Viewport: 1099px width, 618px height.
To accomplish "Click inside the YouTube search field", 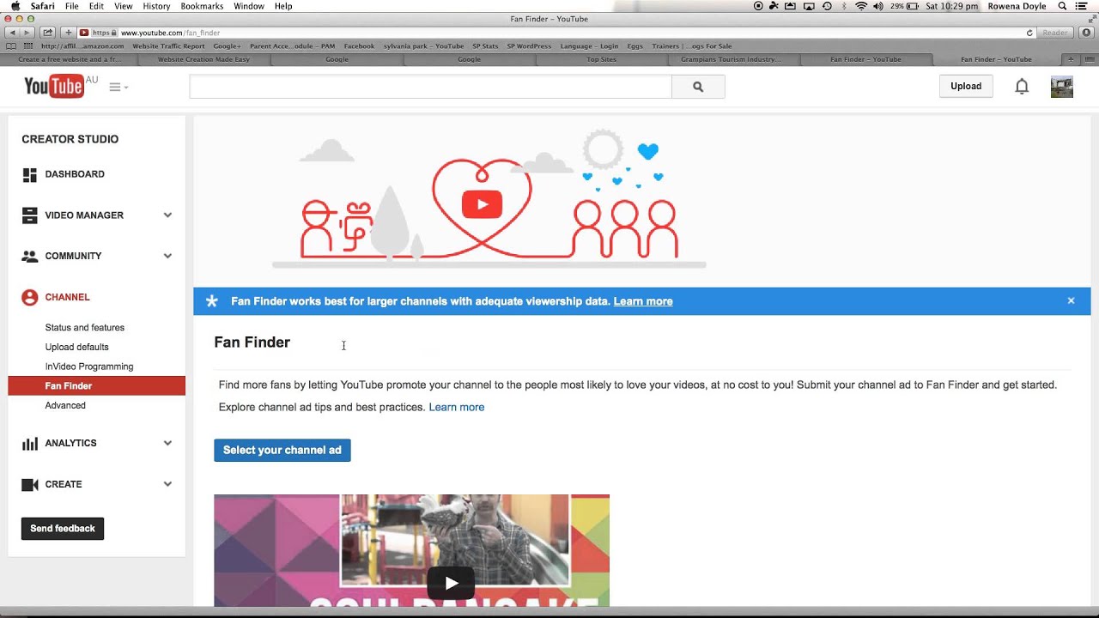I will 430,87.
